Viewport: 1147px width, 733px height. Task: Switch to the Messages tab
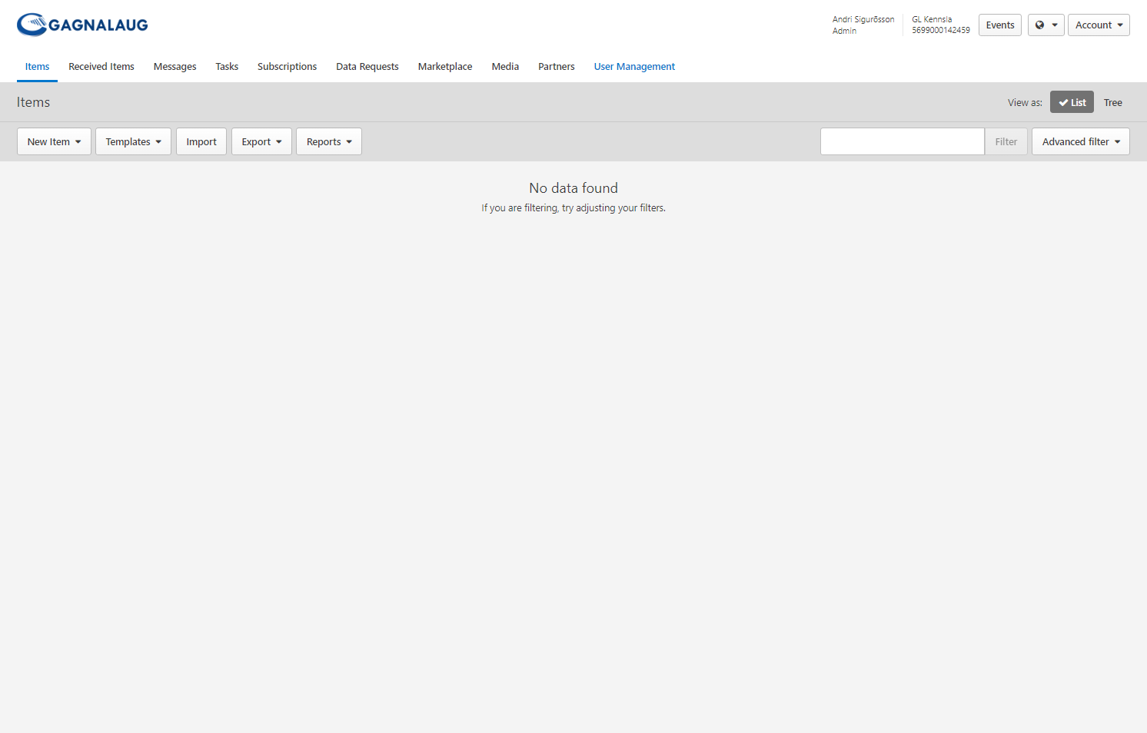point(175,67)
